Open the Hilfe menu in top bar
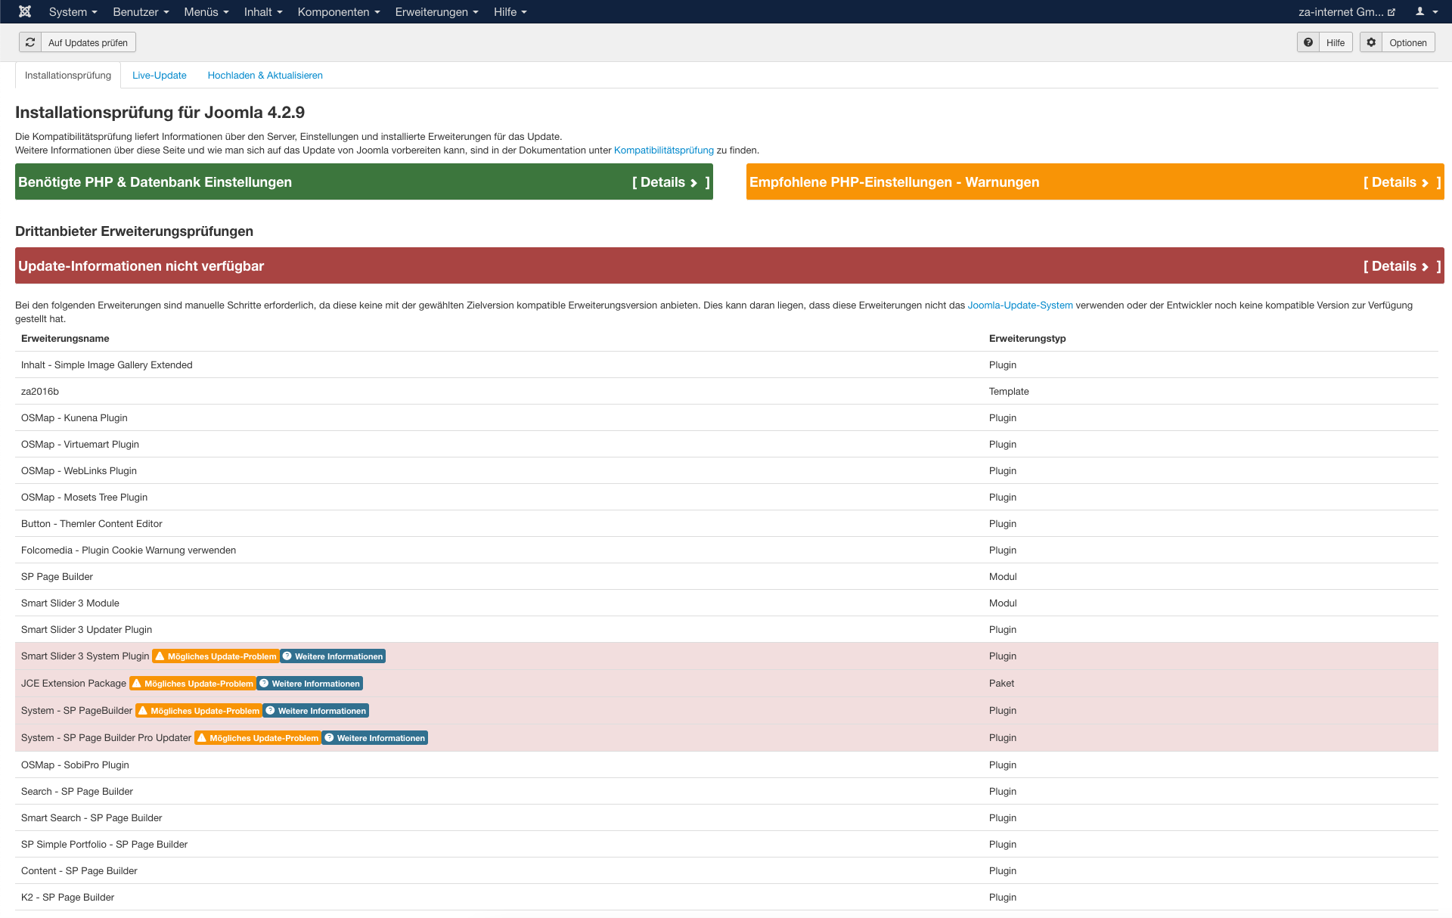Screen dimensions: 1452x918 tap(510, 11)
